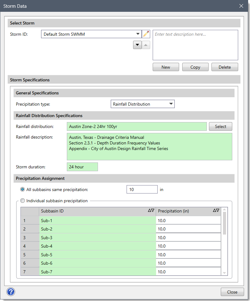Select the Sub-5 cell

click(97, 254)
